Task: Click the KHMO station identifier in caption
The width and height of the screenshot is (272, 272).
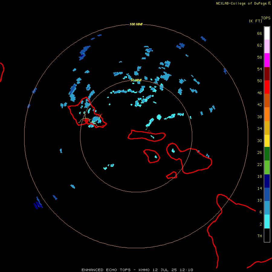Action: [x=144, y=270]
